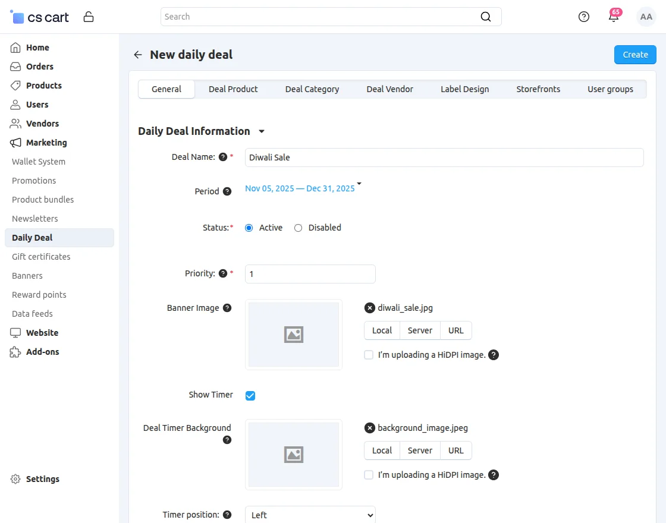This screenshot has width=666, height=523.
Task: Open the Label Design tab
Action: [464, 89]
